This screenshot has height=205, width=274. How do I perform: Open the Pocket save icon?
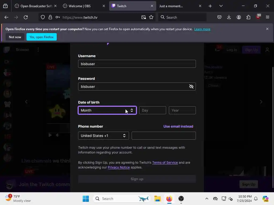(219, 17)
